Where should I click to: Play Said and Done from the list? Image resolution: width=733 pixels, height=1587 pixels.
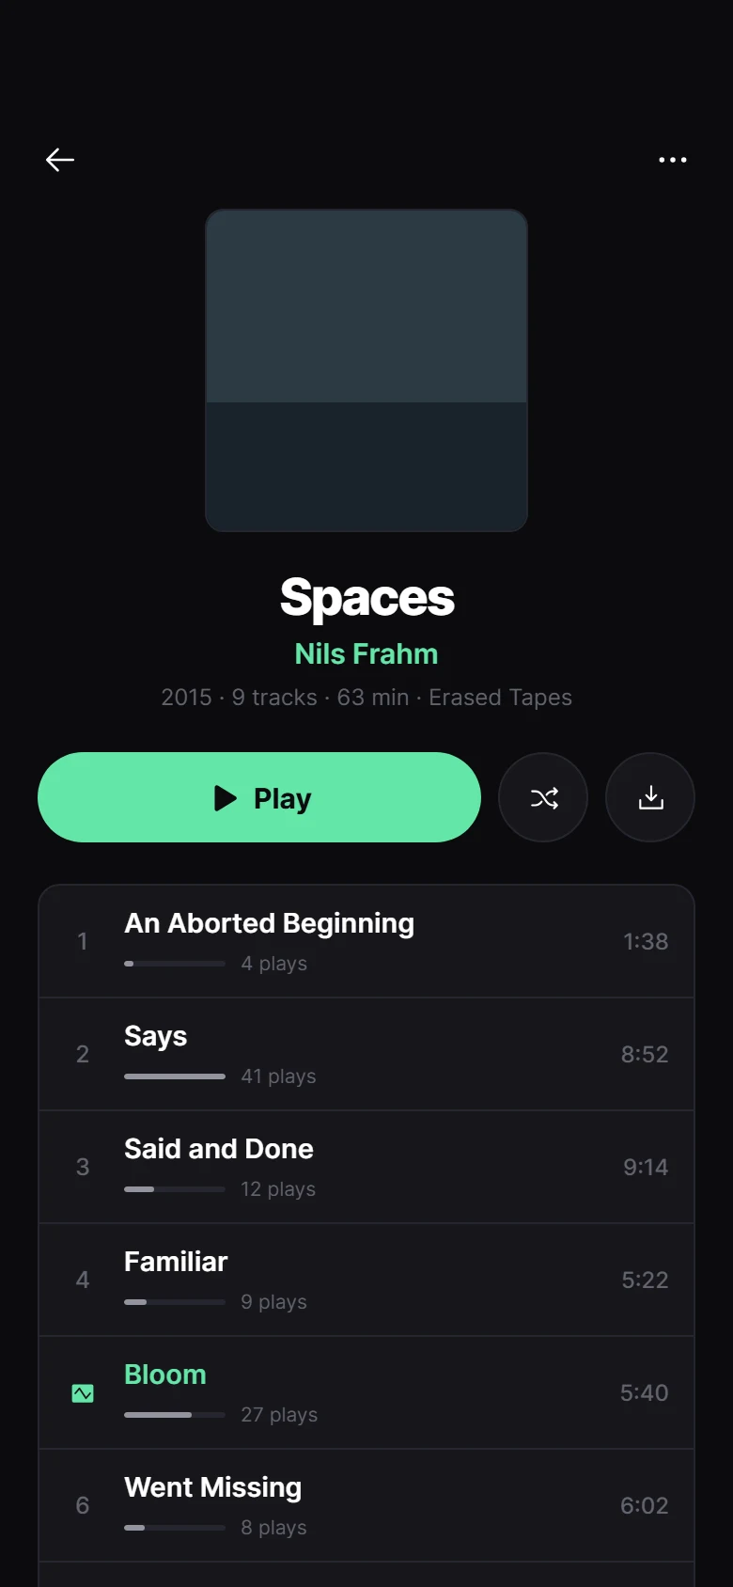click(x=366, y=1167)
